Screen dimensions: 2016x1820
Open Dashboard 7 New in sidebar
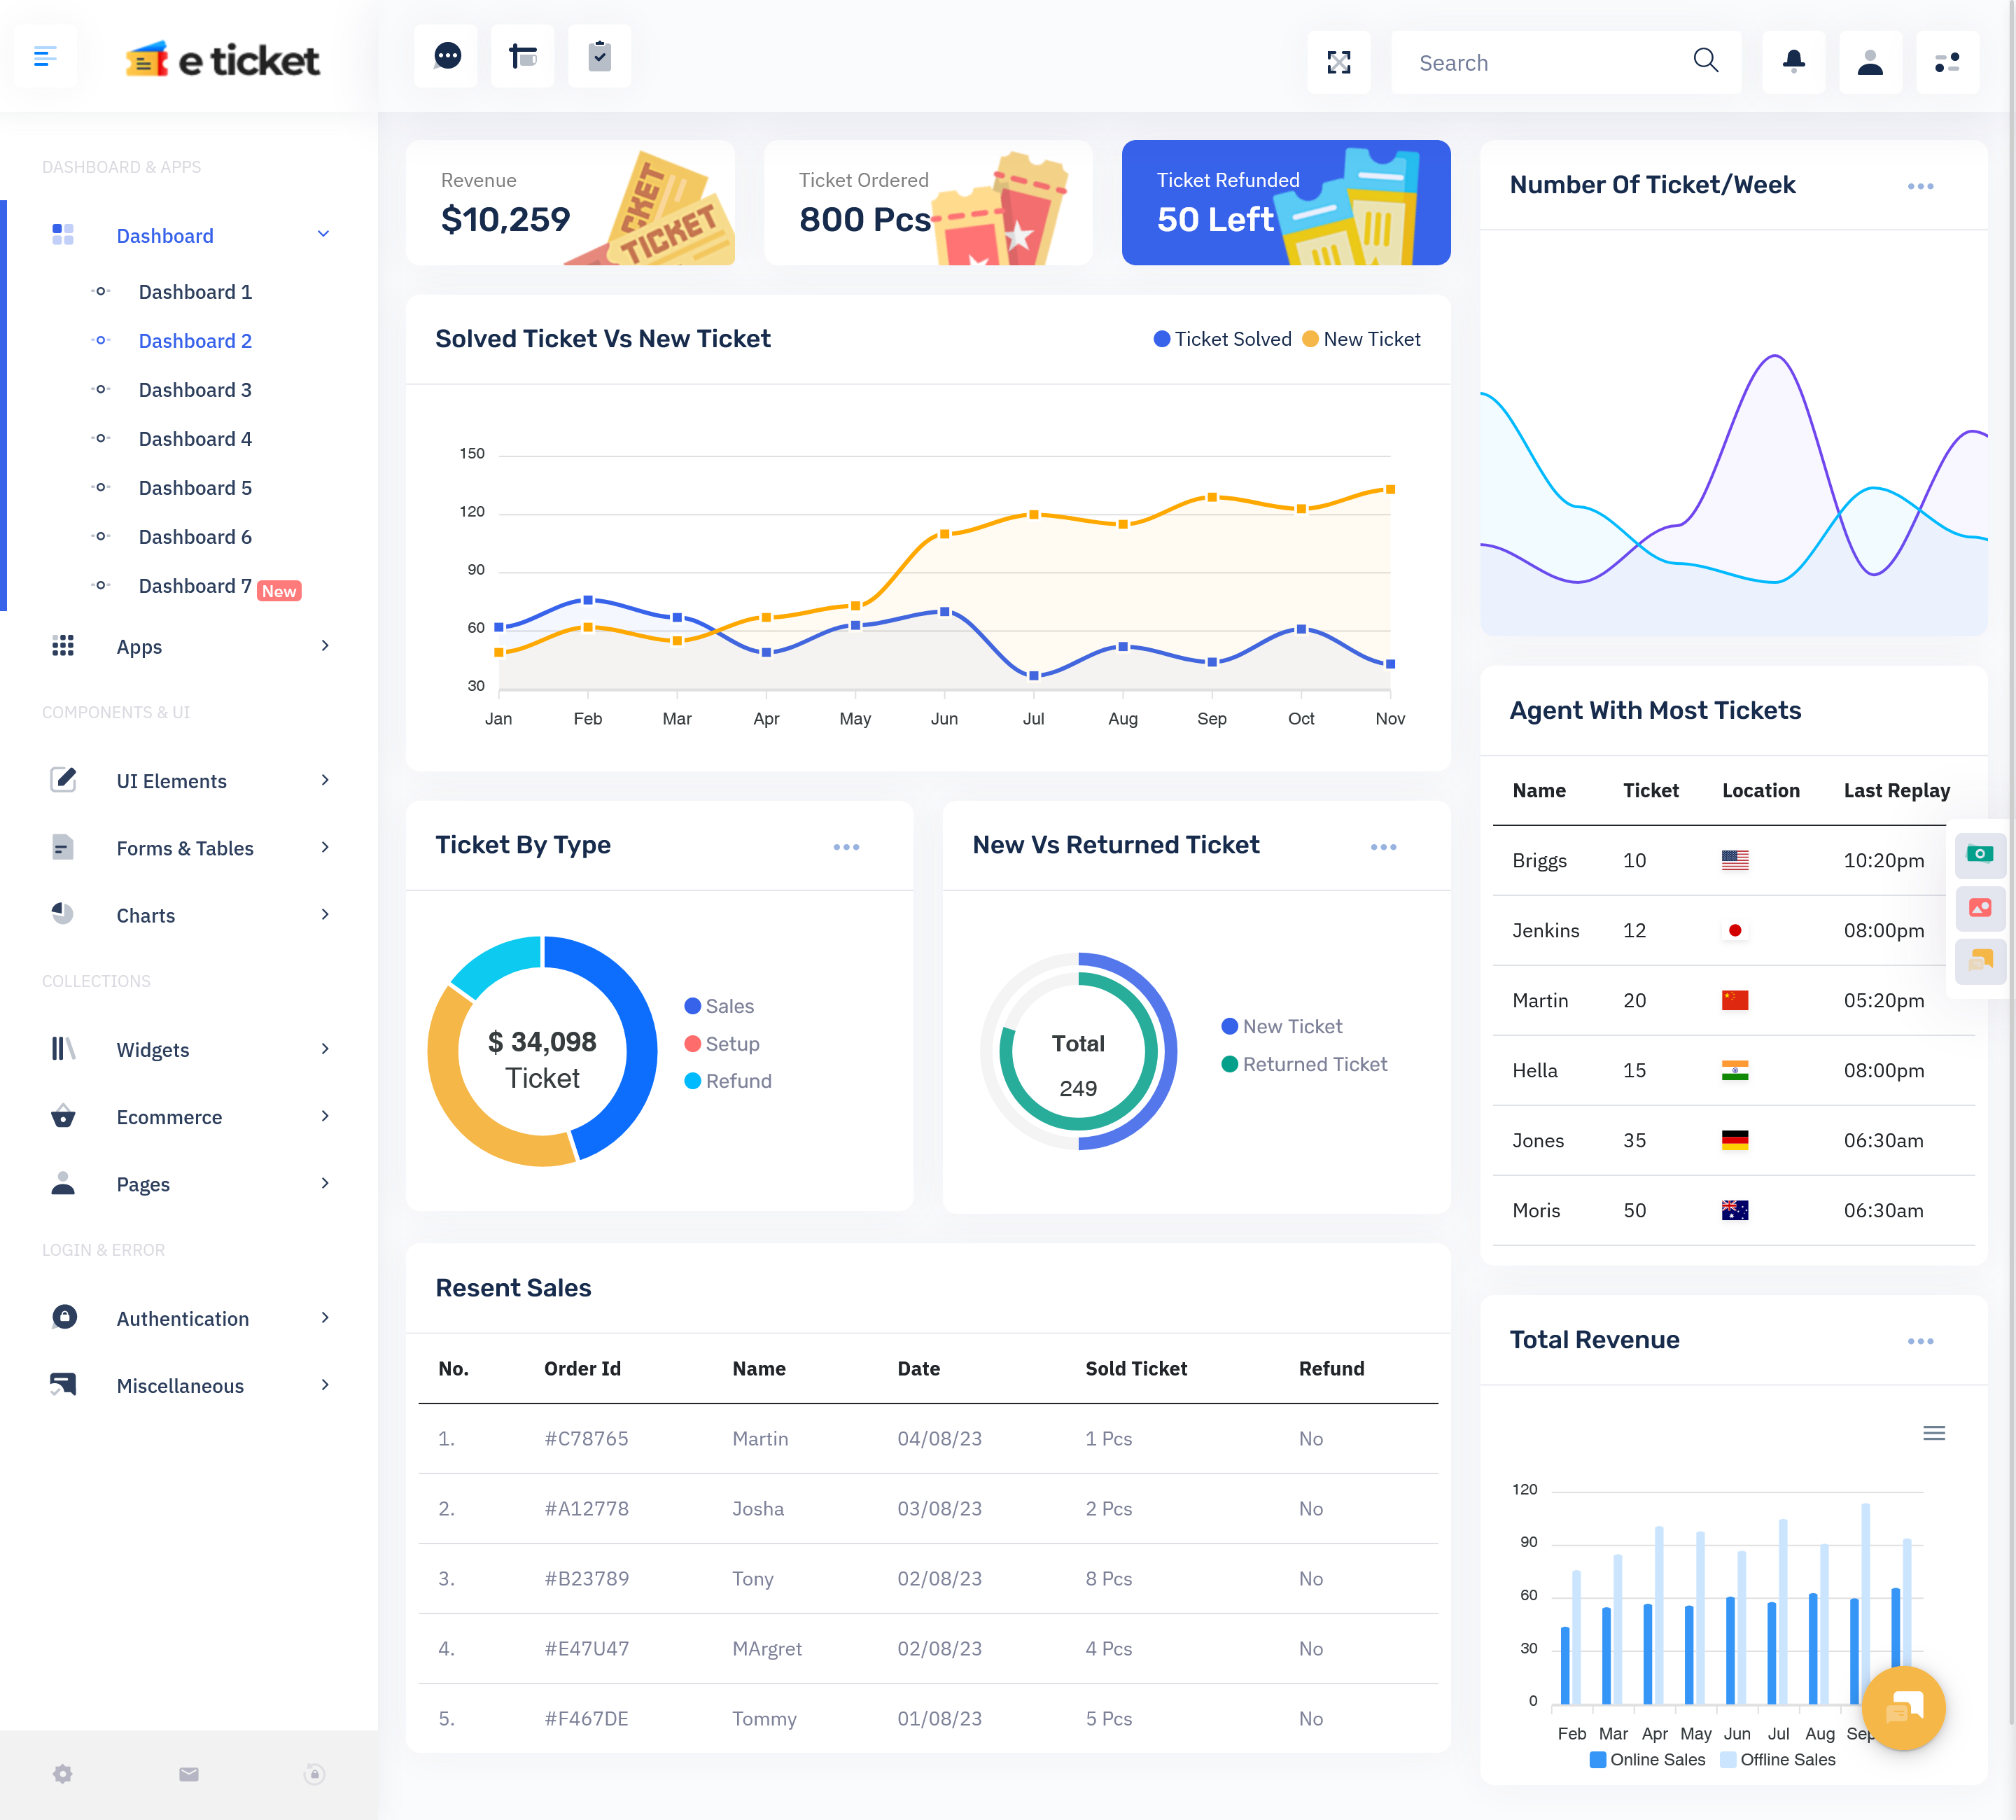coord(219,587)
